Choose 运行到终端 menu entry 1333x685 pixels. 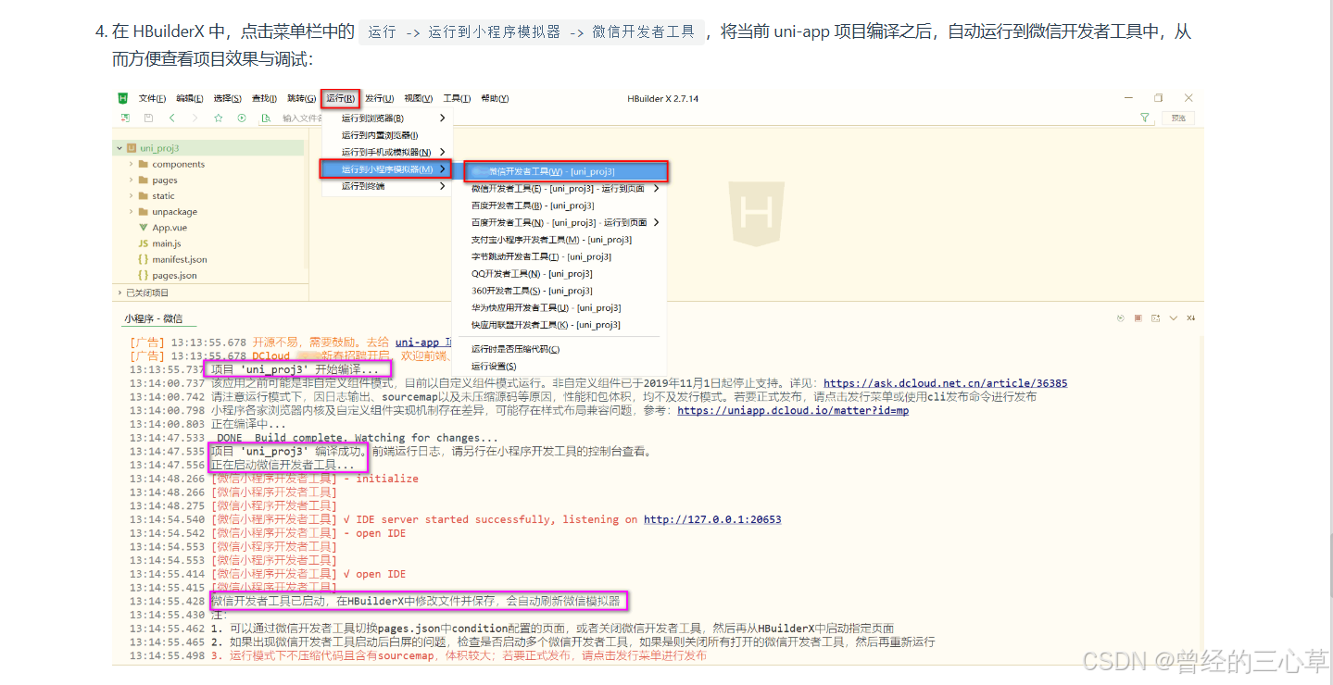[x=387, y=186]
